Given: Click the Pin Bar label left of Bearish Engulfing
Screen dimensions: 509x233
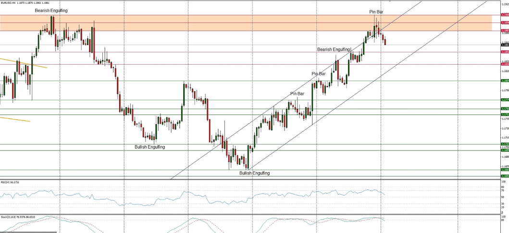Looking at the screenshot, I should (318, 73).
